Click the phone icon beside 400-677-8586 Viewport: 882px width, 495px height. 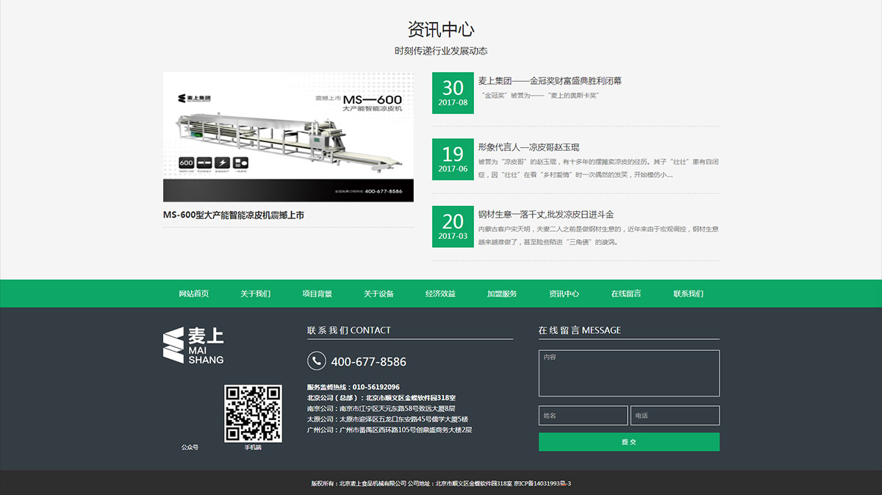pos(316,360)
